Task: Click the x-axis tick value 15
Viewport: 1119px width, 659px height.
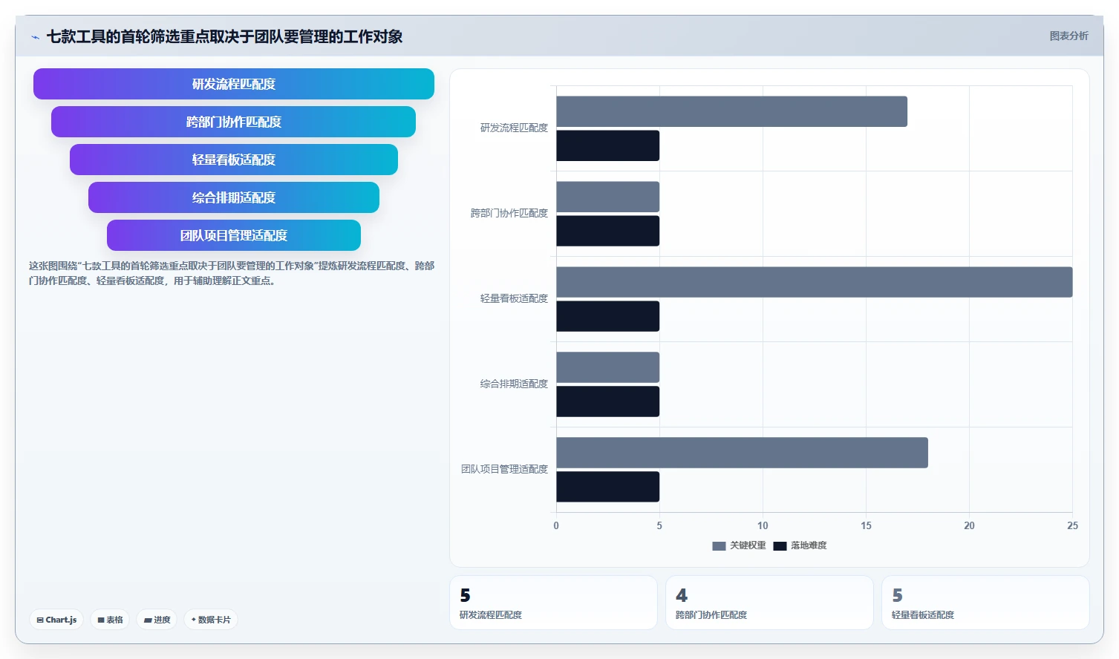Action: click(x=866, y=525)
